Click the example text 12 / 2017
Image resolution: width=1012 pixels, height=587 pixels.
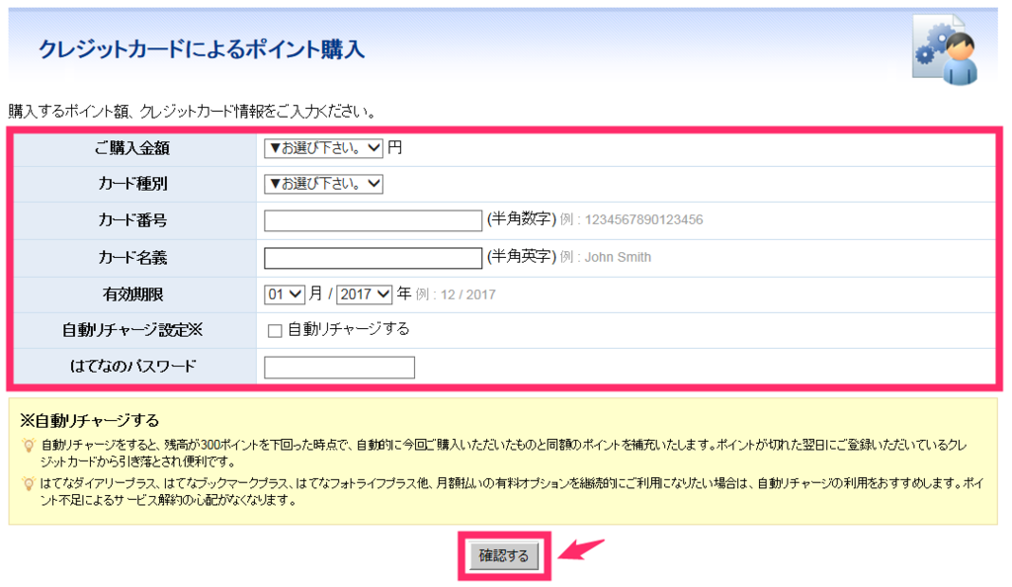[467, 294]
